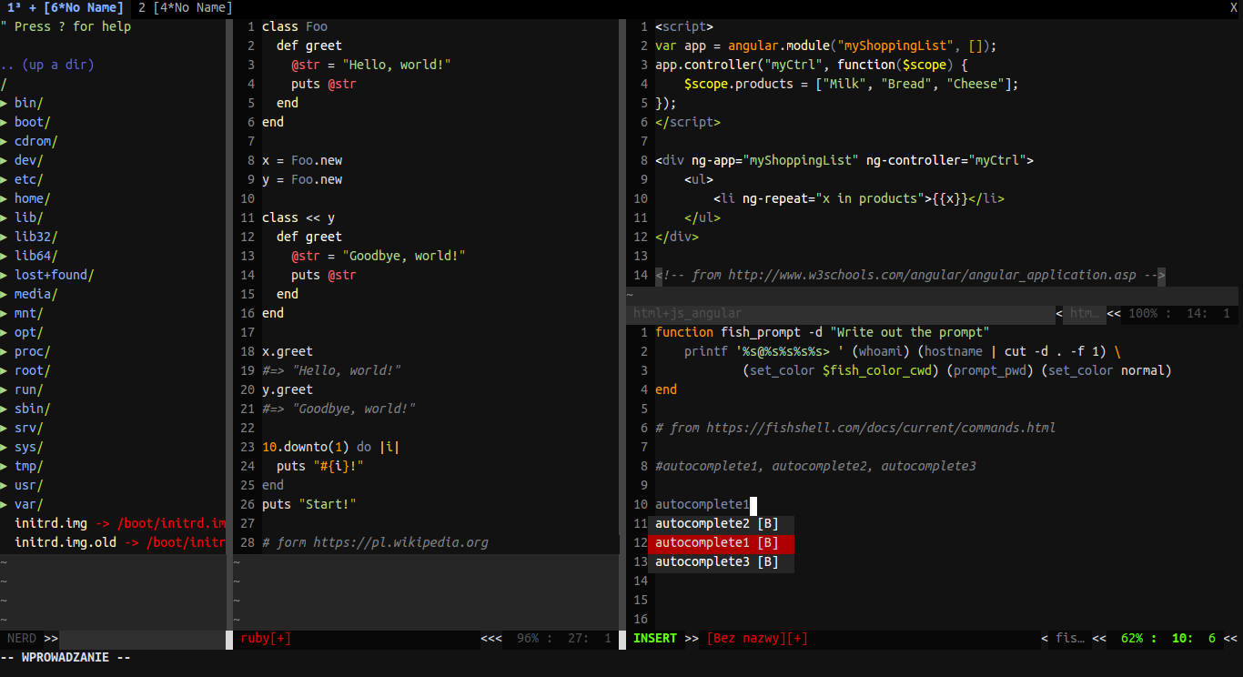Choose autocomplete2 [B] from completion popup
This screenshot has width=1243, height=677.
coord(721,523)
